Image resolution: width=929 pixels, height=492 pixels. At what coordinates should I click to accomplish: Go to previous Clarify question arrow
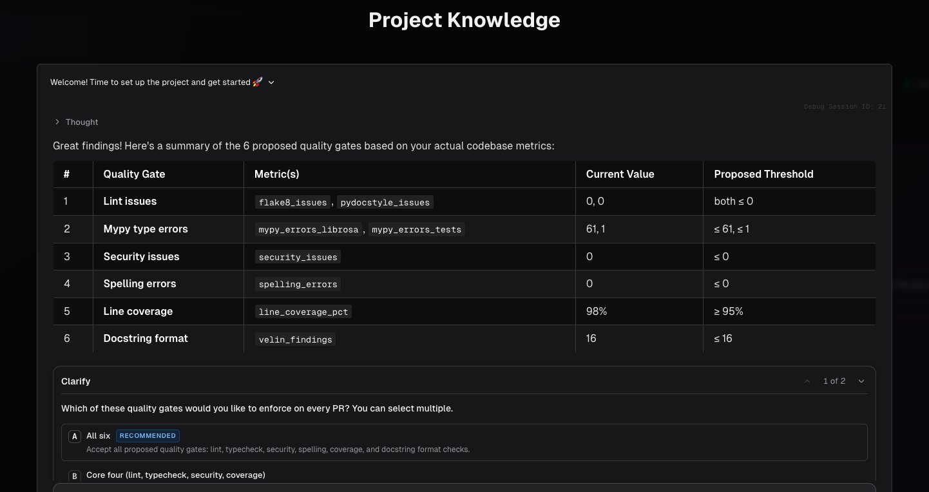click(x=807, y=381)
